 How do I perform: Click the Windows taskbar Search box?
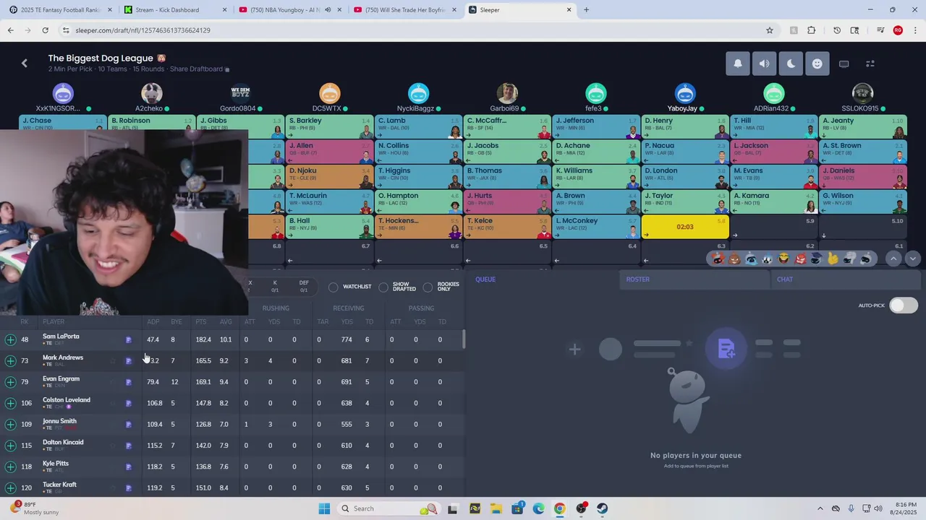(x=388, y=508)
